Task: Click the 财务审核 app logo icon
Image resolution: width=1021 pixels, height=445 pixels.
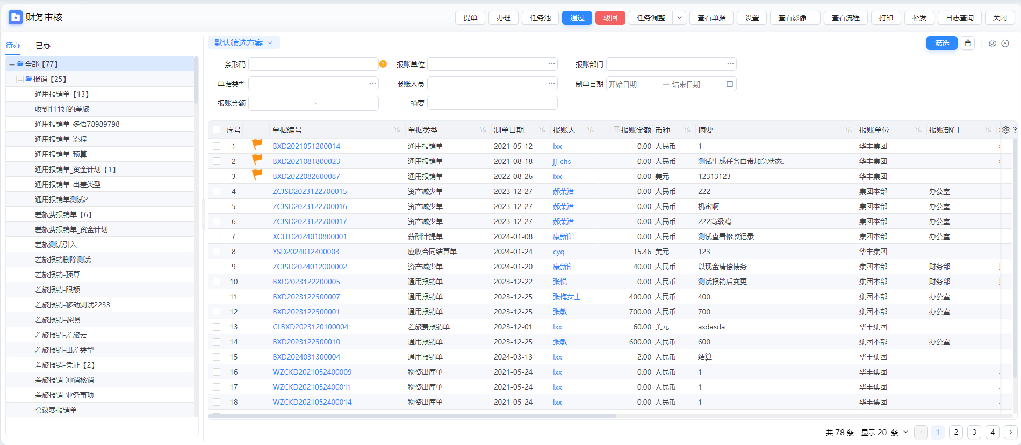Action: point(16,17)
